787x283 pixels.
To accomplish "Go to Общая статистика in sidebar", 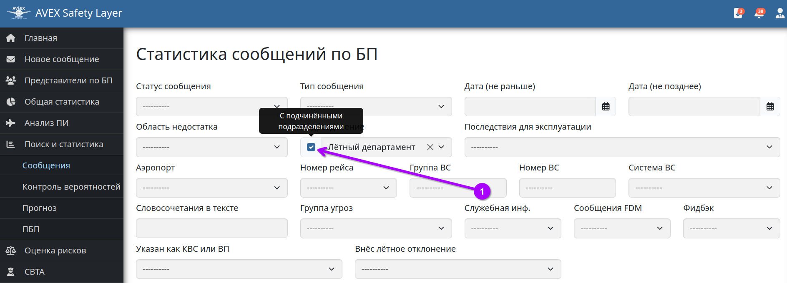I will point(62,102).
